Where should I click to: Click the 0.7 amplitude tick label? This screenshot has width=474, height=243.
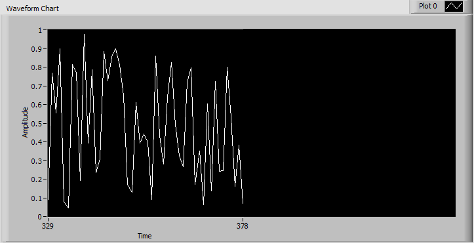pos(37,86)
